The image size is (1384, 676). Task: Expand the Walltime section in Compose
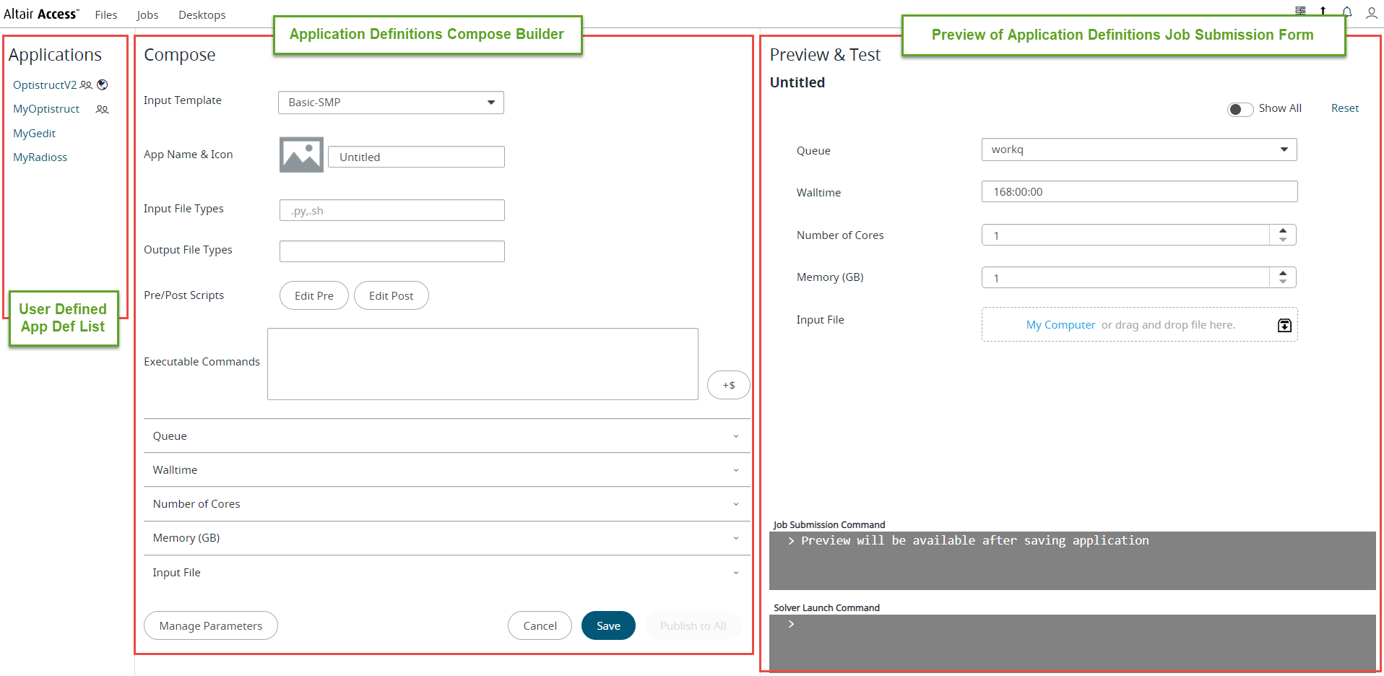(446, 470)
